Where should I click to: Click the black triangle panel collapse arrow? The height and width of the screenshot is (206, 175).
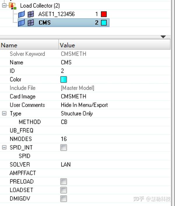[x=163, y=37]
